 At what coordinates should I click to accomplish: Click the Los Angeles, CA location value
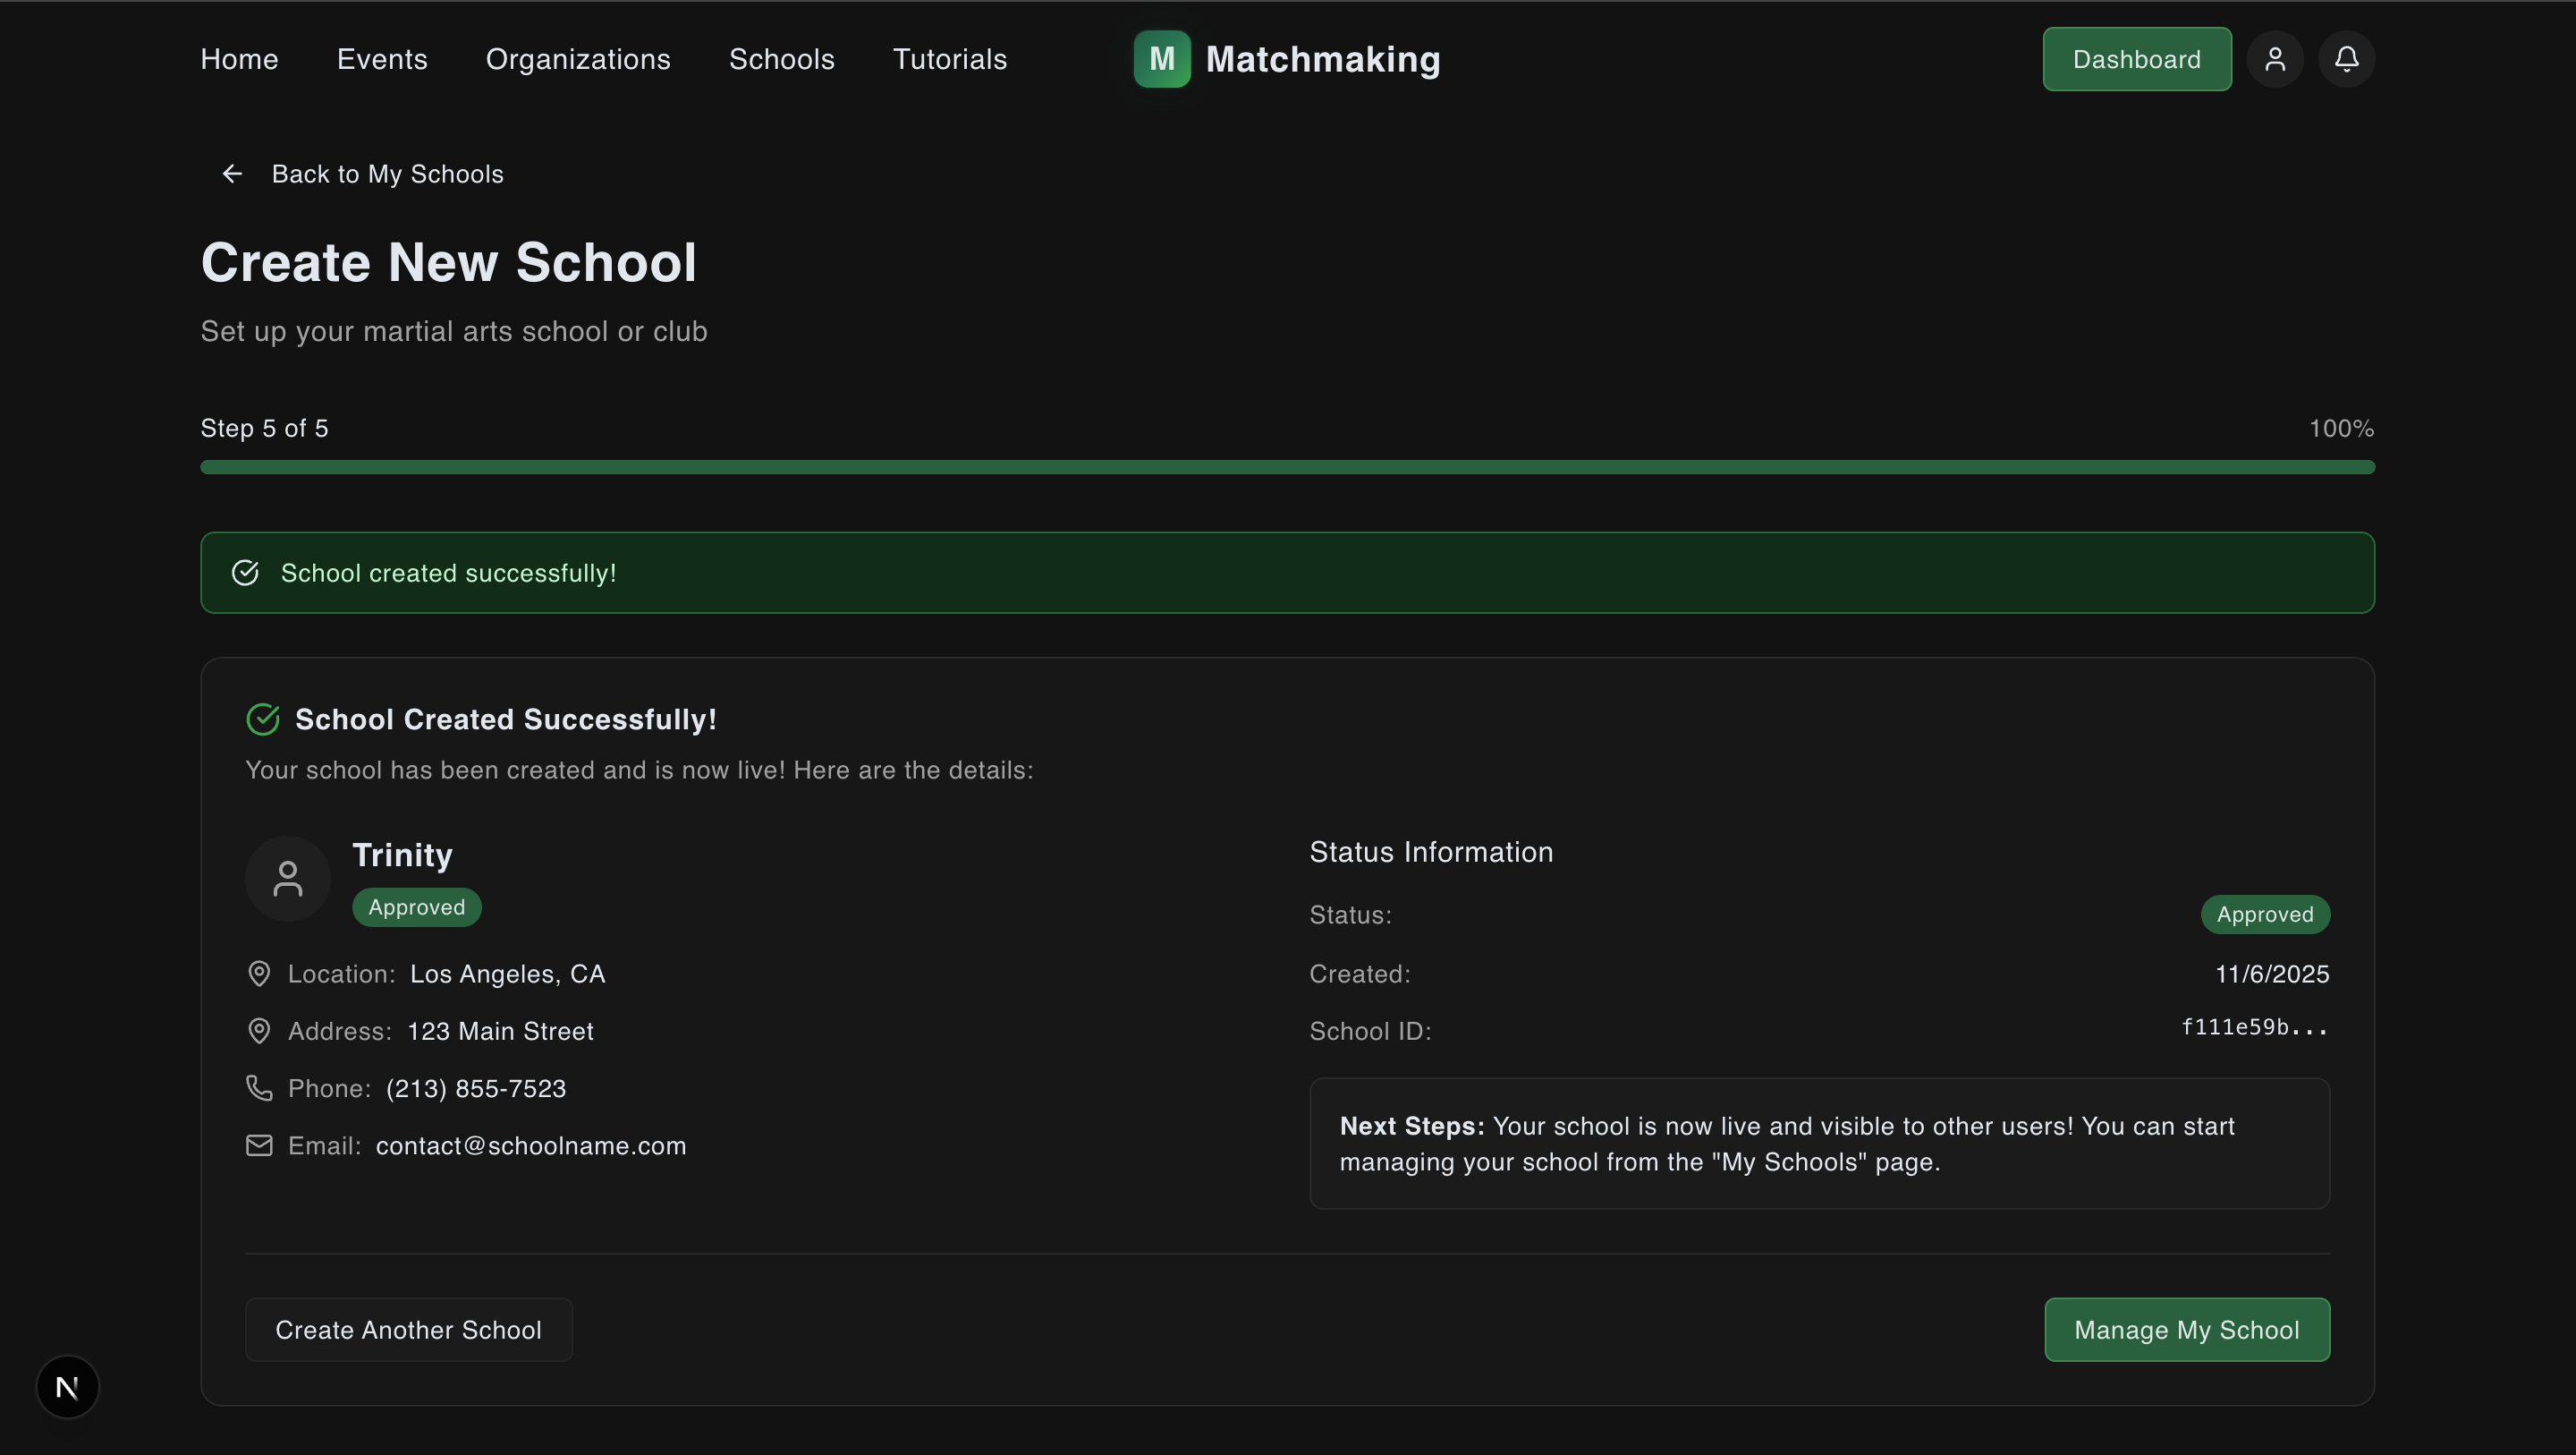tap(507, 974)
